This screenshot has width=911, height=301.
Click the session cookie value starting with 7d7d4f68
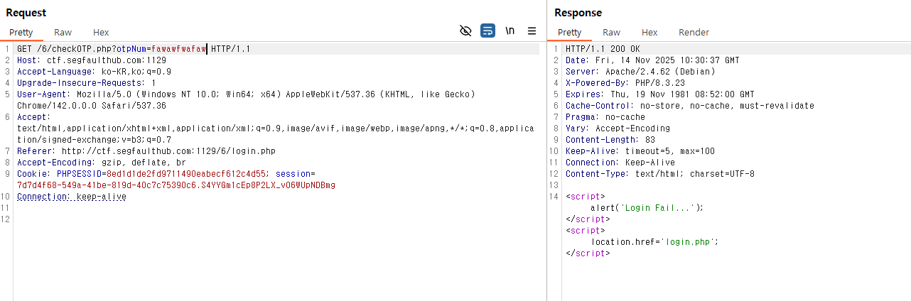click(176, 185)
